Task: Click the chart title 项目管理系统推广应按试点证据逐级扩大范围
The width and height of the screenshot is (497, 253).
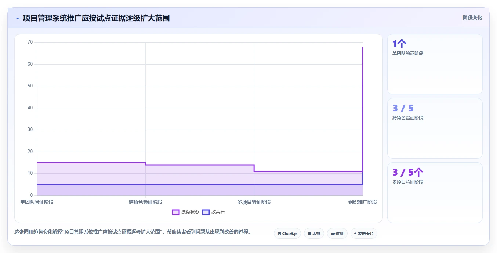Action: click(x=96, y=18)
